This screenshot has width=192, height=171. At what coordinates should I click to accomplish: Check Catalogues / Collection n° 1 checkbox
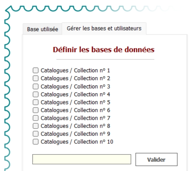[x=36, y=70]
